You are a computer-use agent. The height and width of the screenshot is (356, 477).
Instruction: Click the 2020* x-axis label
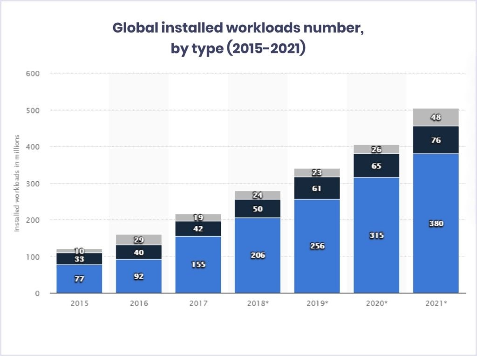pyautogui.click(x=376, y=303)
